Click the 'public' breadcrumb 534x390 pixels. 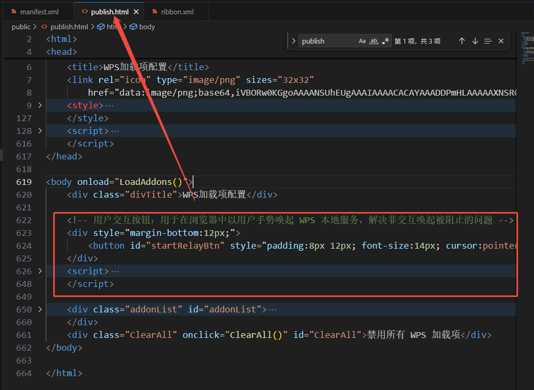click(x=21, y=27)
